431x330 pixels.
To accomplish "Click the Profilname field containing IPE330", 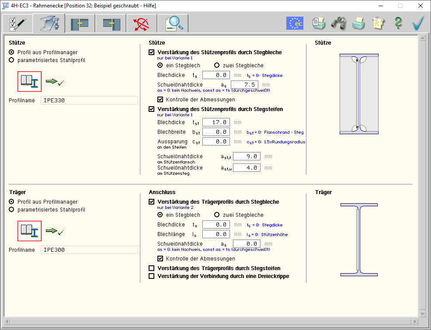I will click(89, 101).
